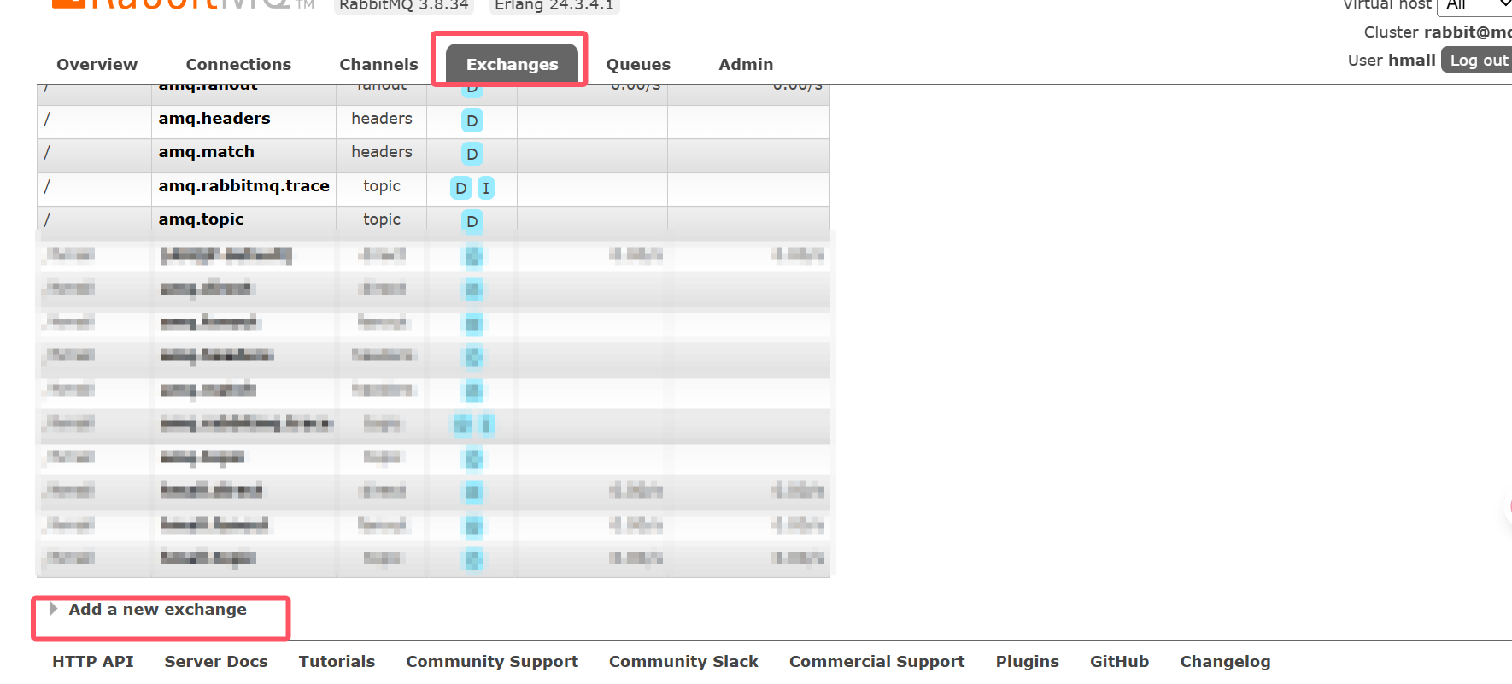Click the '/' virtual host cell for amq.headers
The image size is (1512, 684).
(94, 122)
